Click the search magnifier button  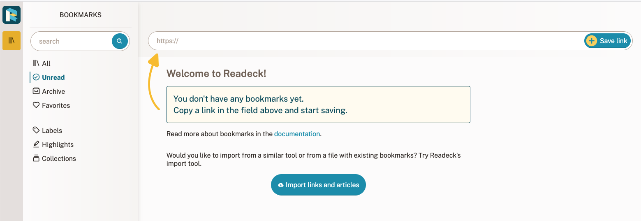click(x=119, y=41)
